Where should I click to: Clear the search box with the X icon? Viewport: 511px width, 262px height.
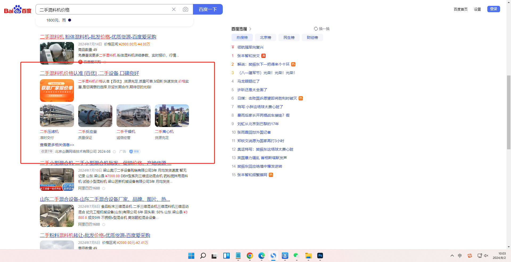[174, 9]
